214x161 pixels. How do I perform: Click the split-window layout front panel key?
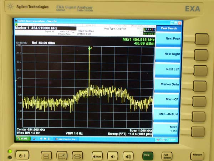click(46, 156)
